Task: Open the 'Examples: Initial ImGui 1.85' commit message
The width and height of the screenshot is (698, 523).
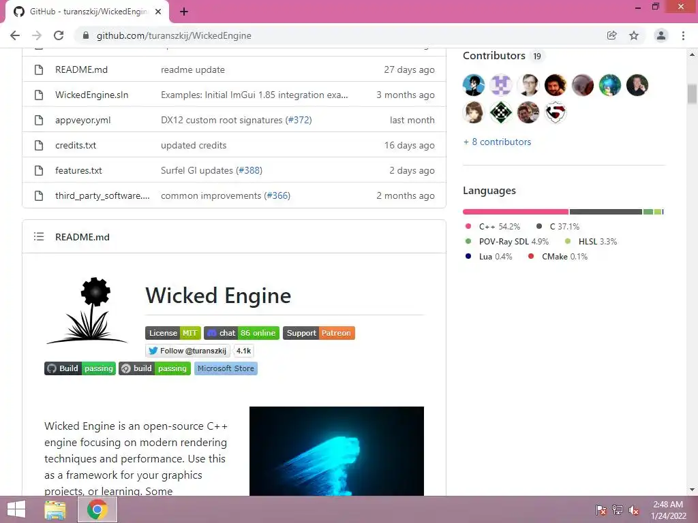Action: coord(254,95)
